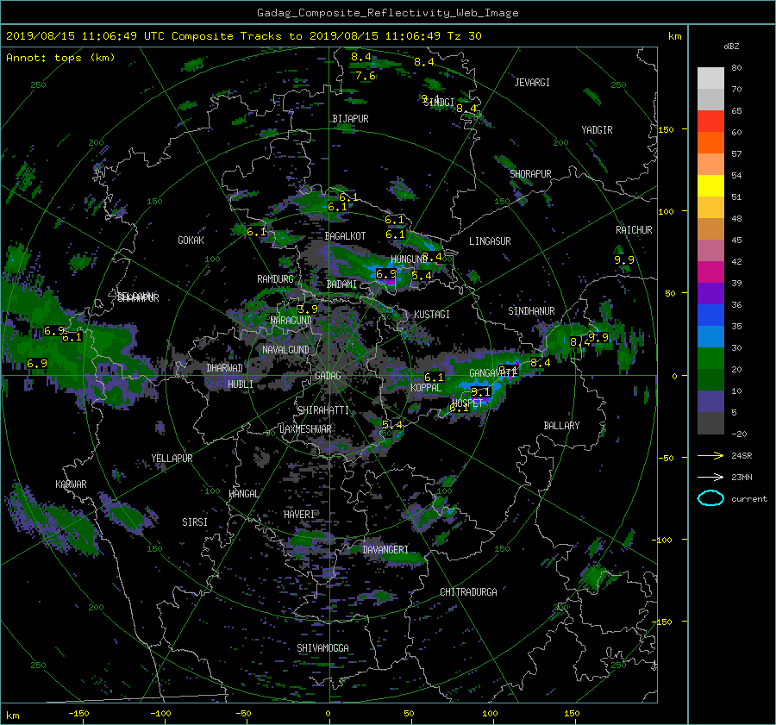Click the white 23MN track arrow in legend

pyautogui.click(x=710, y=477)
